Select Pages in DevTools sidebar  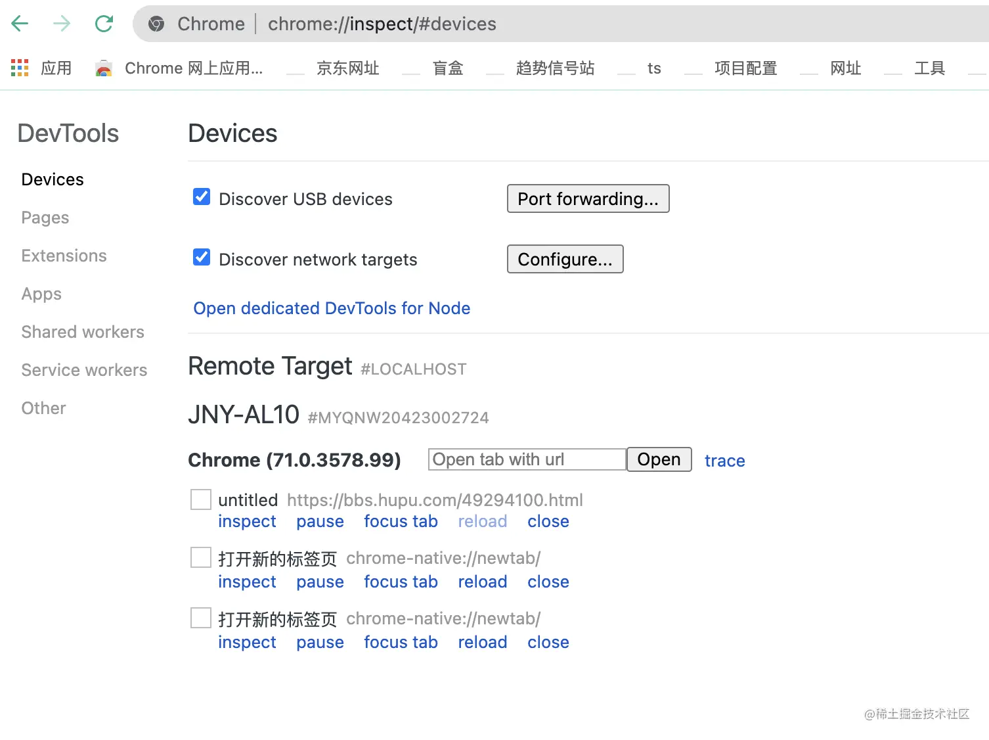coord(45,218)
